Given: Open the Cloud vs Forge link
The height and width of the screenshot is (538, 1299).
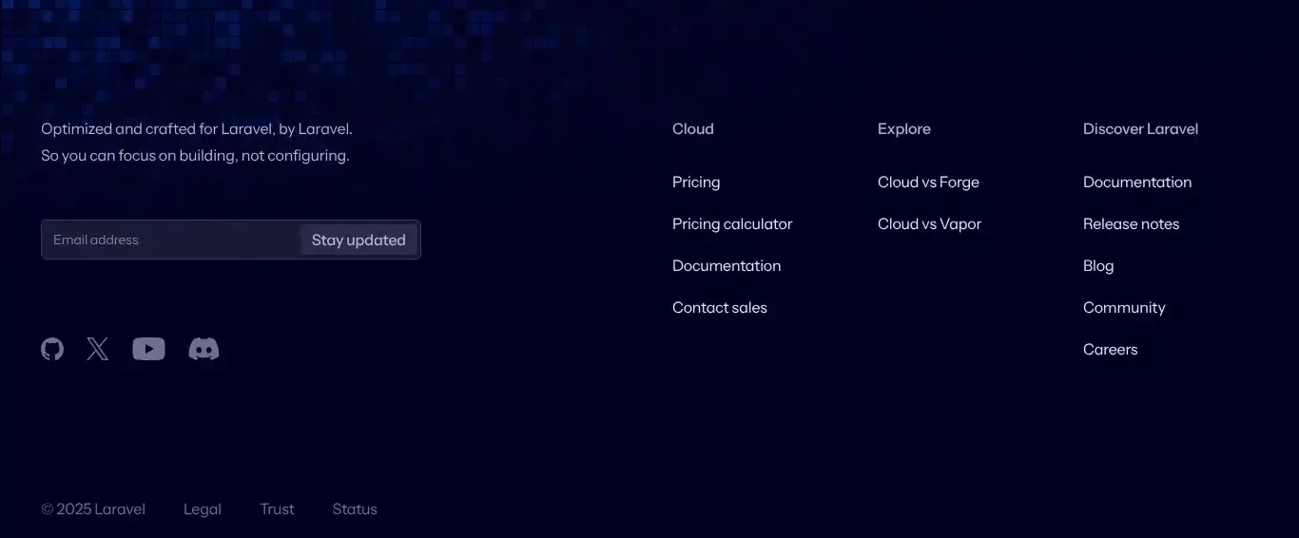Looking at the screenshot, I should point(928,182).
